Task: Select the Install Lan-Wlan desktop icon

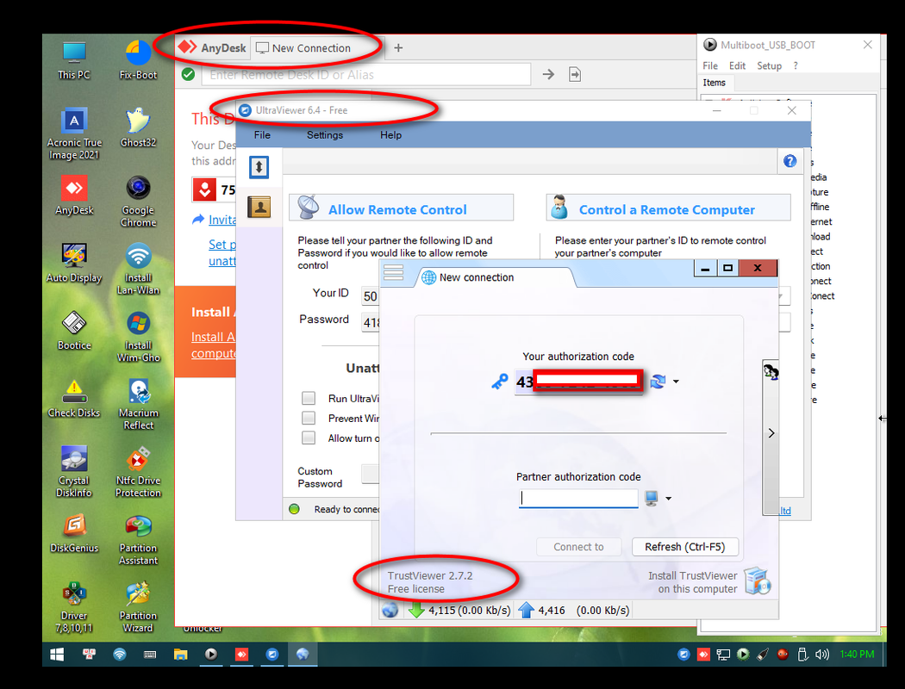Action: [138, 270]
